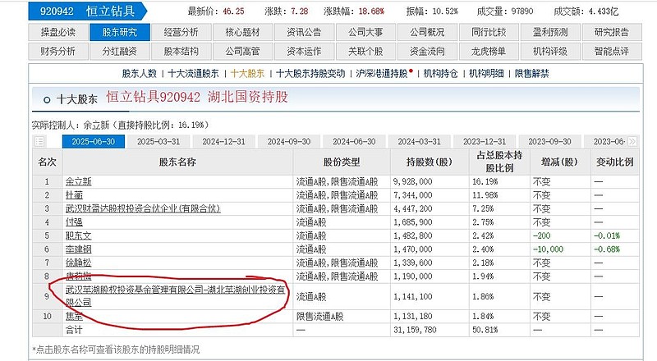Click the 持股数(股) column header

[430, 162]
